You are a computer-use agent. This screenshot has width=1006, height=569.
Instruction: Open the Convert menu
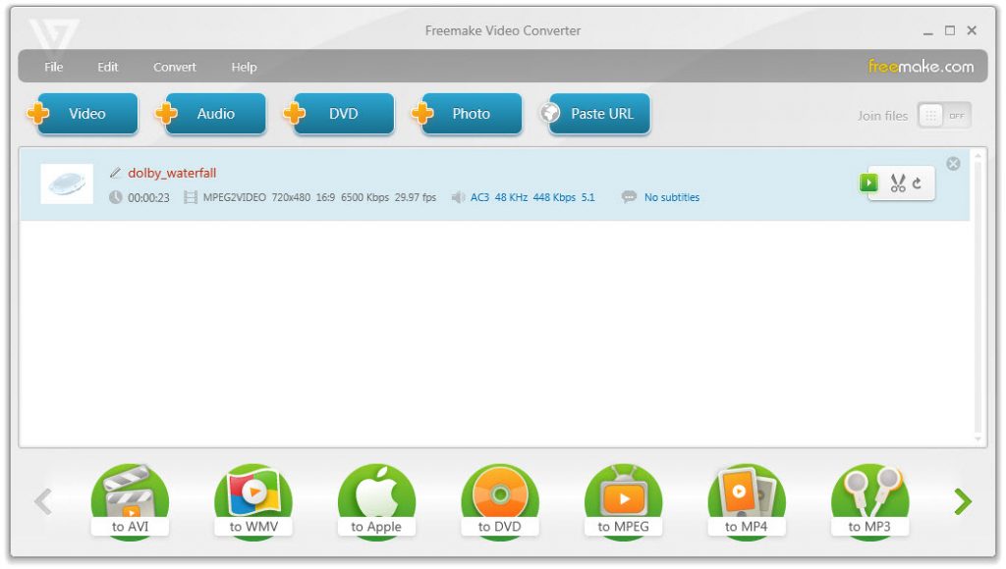[175, 67]
